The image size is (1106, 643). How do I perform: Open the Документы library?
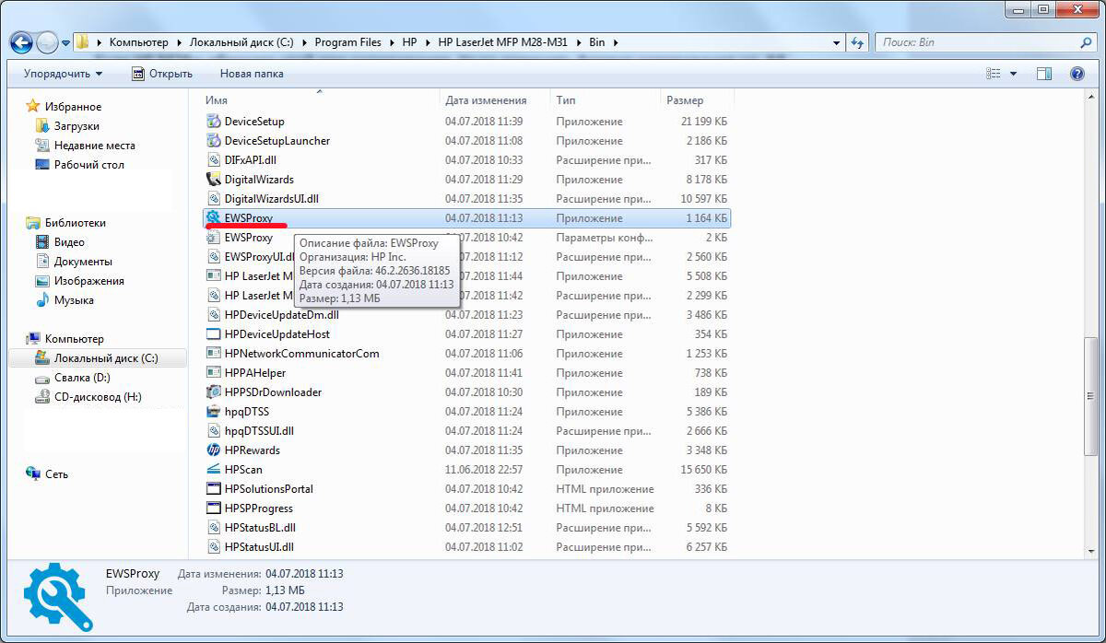[x=83, y=262]
